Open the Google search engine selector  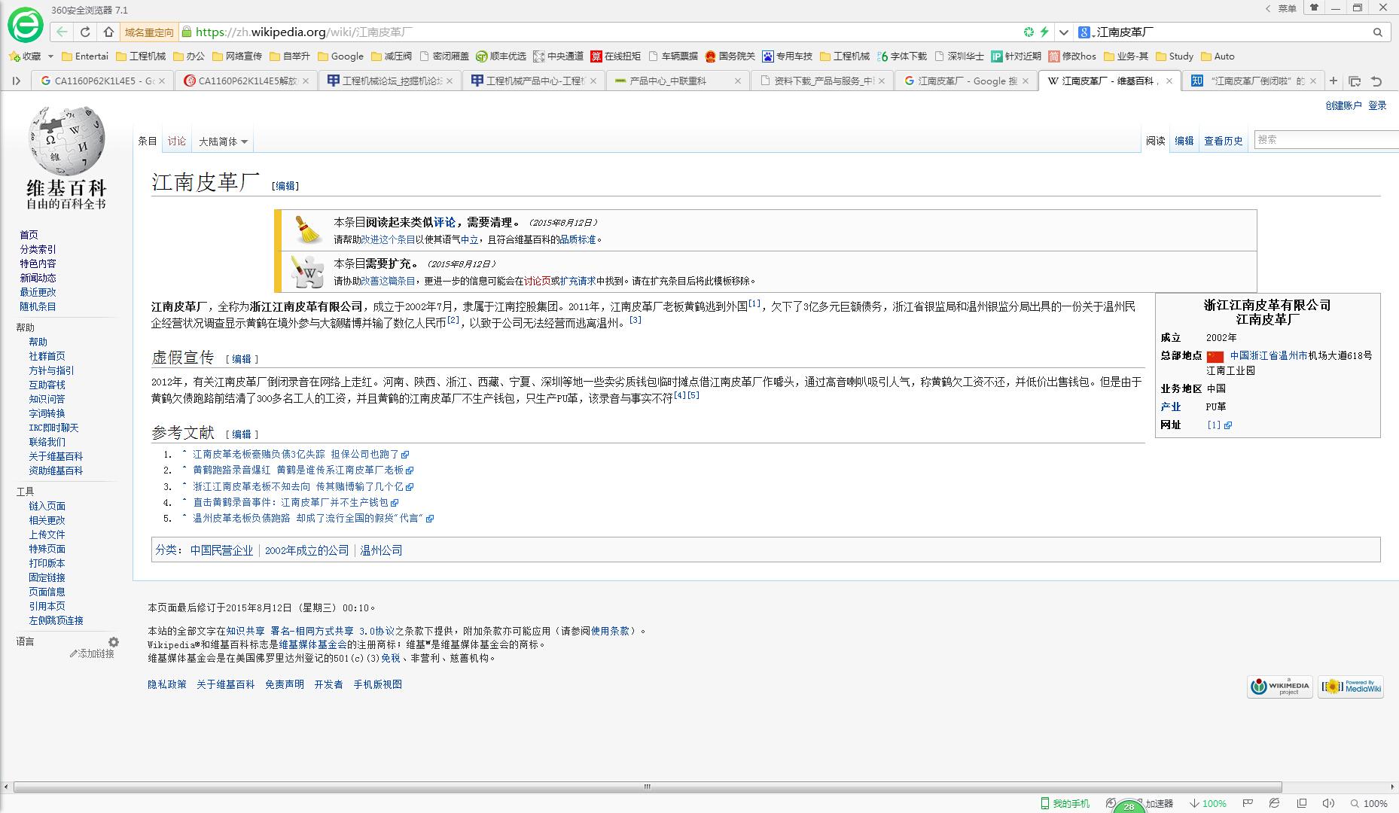point(1085,32)
